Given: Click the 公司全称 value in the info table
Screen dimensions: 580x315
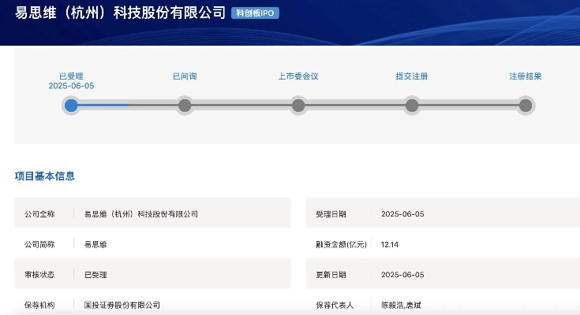Looking at the screenshot, I should pyautogui.click(x=141, y=214).
